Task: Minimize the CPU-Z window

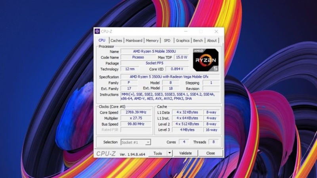Action: (x=186, y=32)
